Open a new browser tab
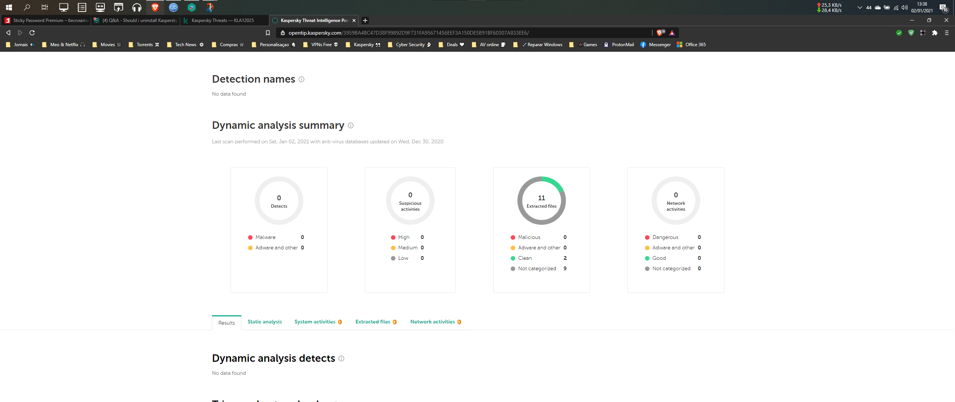Image resolution: width=955 pixels, height=402 pixels. tap(365, 20)
